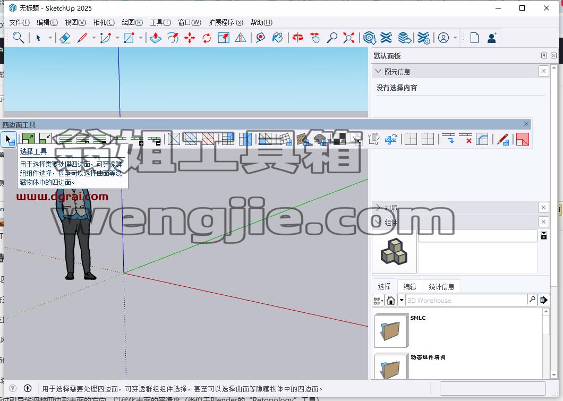The height and width of the screenshot is (401, 563).
Task: Switch to the 选择 tab
Action: tap(384, 286)
